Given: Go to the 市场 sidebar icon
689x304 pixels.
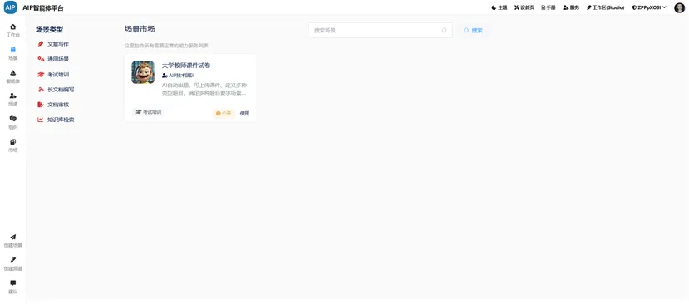Looking at the screenshot, I should (12, 142).
